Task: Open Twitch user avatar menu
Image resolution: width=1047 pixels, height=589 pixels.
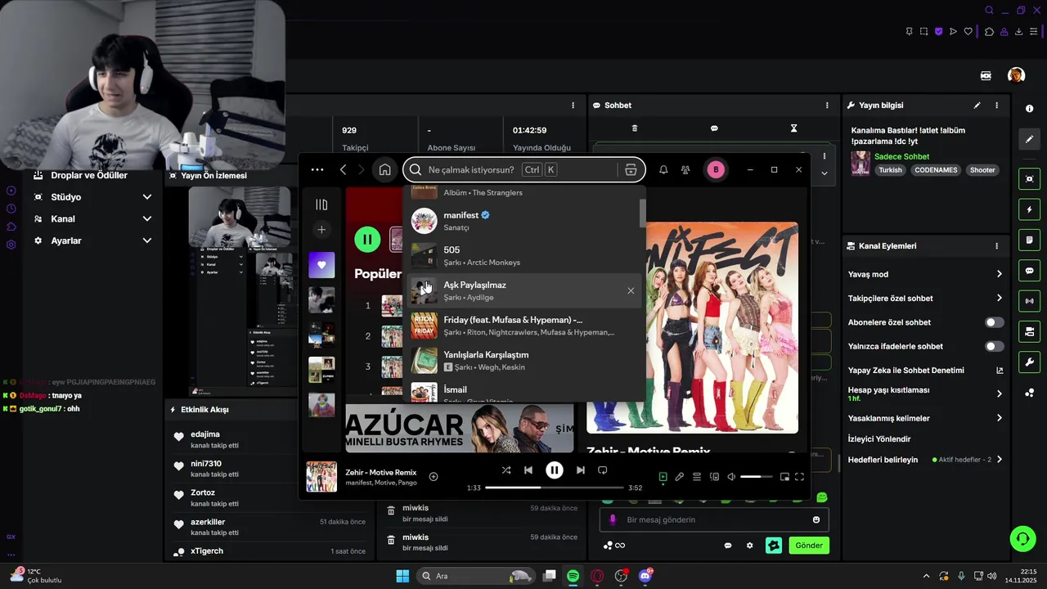Action: 1016,75
